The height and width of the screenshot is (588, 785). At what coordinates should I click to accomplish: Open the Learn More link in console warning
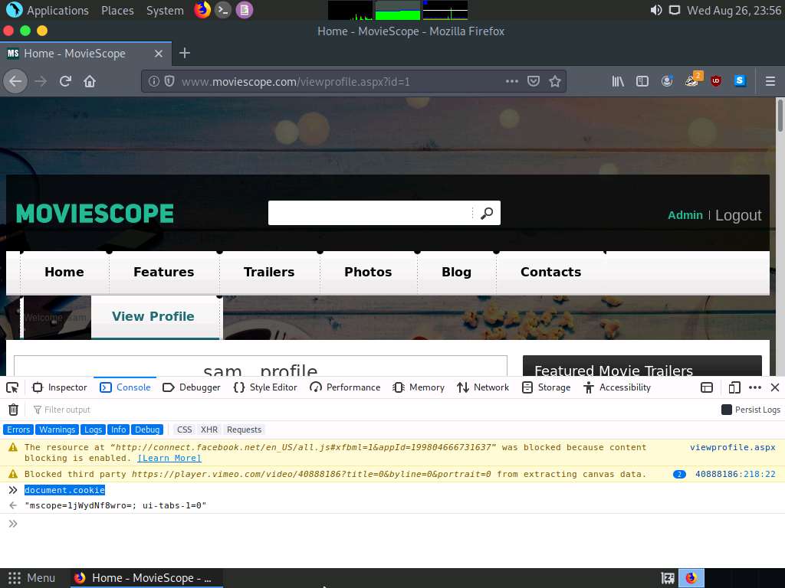[x=169, y=458]
